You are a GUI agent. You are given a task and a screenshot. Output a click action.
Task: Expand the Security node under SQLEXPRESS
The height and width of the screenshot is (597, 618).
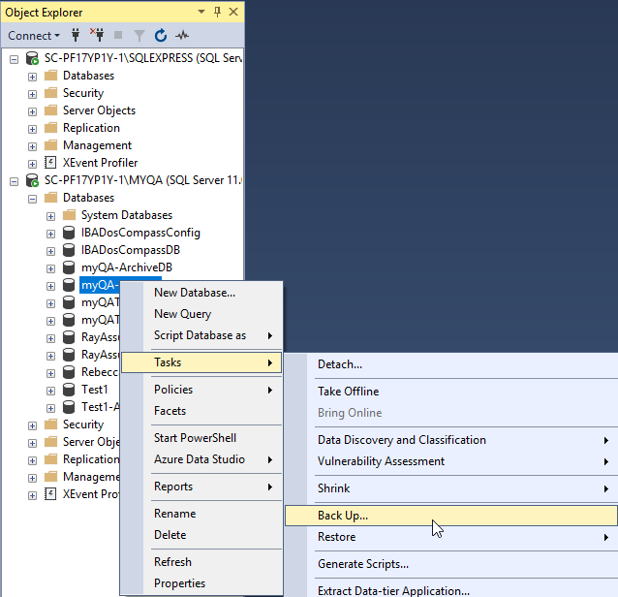32,93
